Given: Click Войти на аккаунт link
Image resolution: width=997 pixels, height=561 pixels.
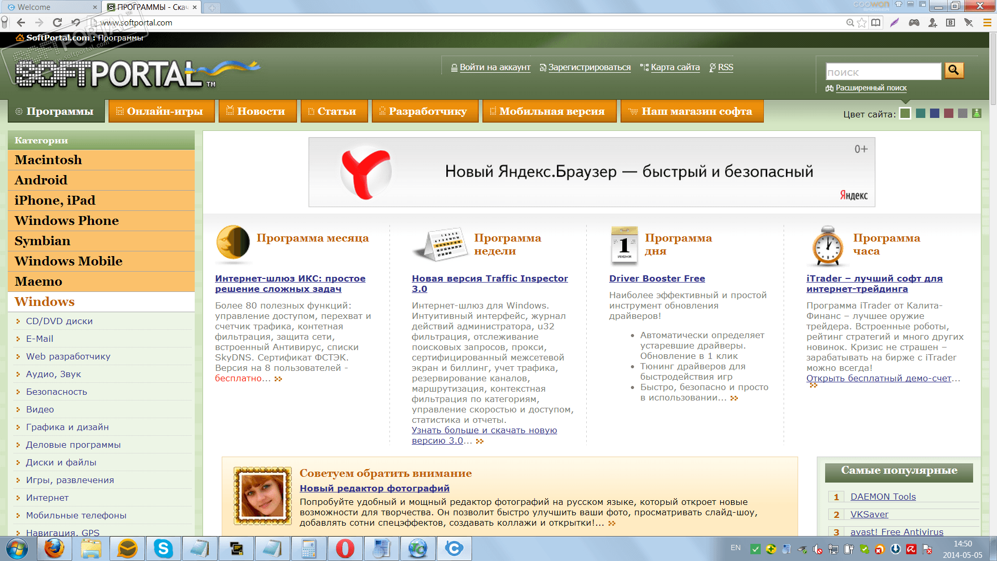Looking at the screenshot, I should (x=494, y=68).
